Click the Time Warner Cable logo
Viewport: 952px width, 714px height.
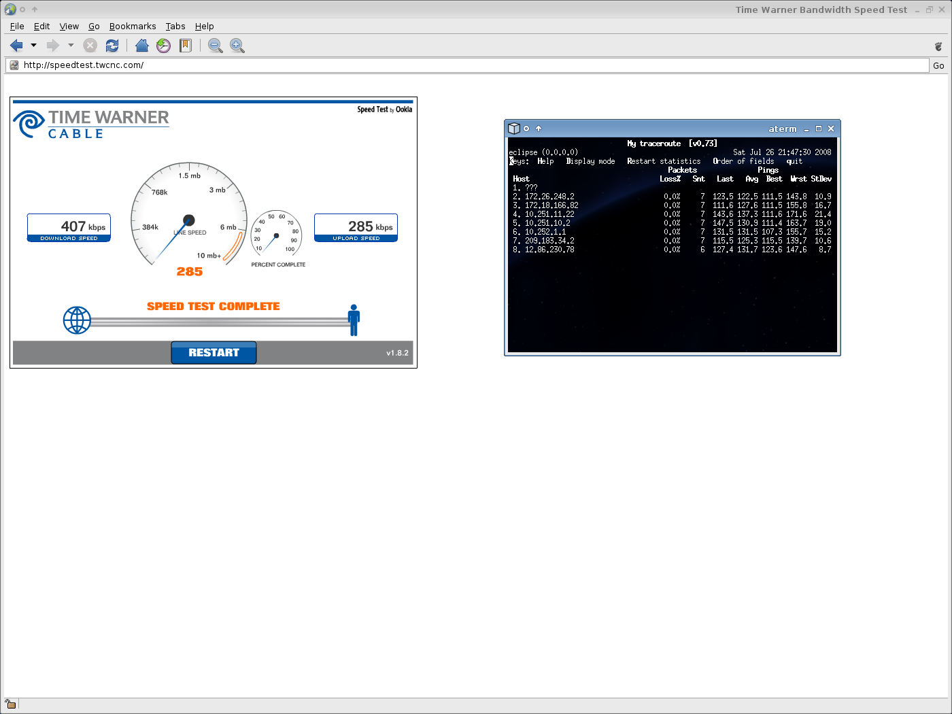click(x=92, y=124)
